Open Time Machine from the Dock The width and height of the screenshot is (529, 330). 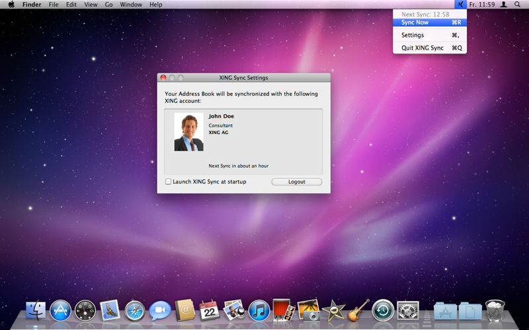(x=383, y=310)
